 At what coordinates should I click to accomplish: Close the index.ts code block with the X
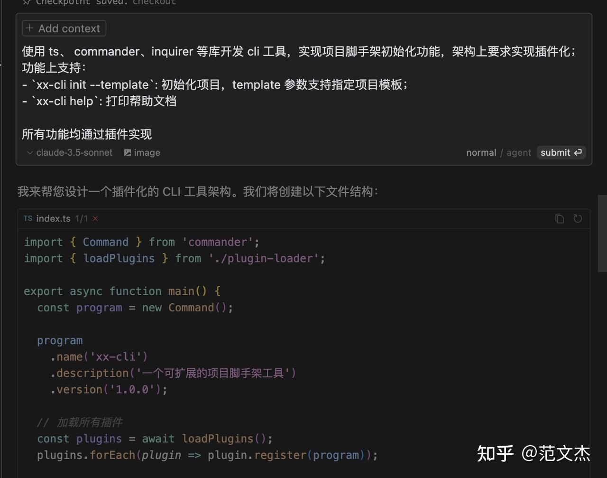coord(95,218)
